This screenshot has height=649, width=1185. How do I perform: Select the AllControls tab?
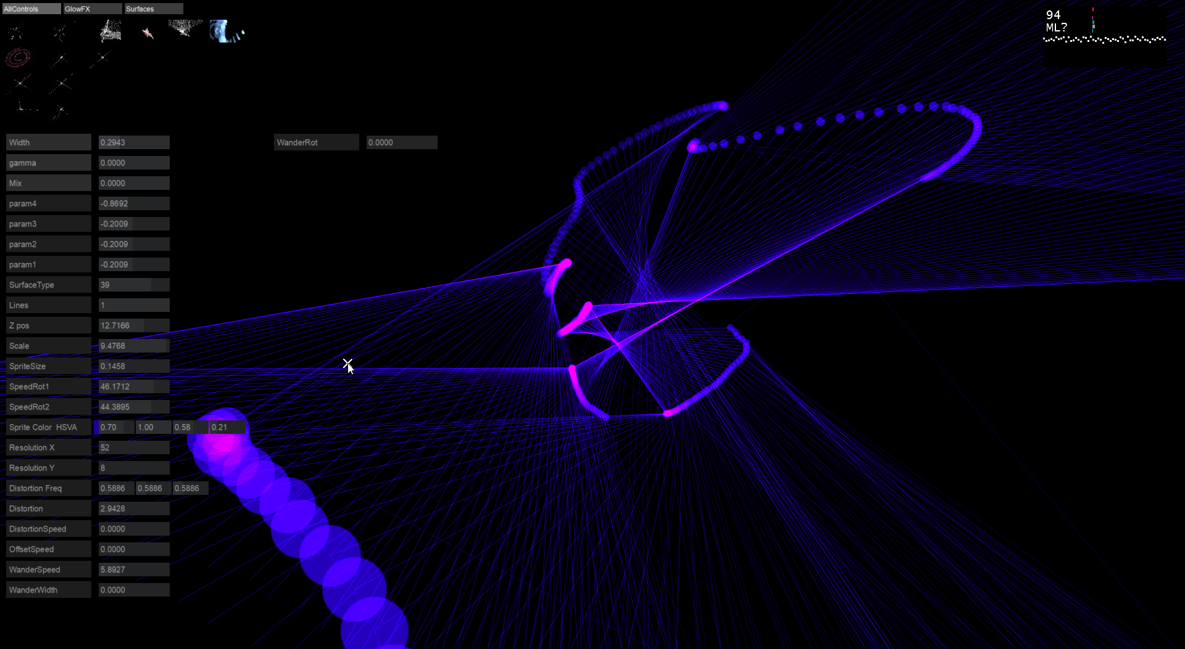click(x=31, y=9)
